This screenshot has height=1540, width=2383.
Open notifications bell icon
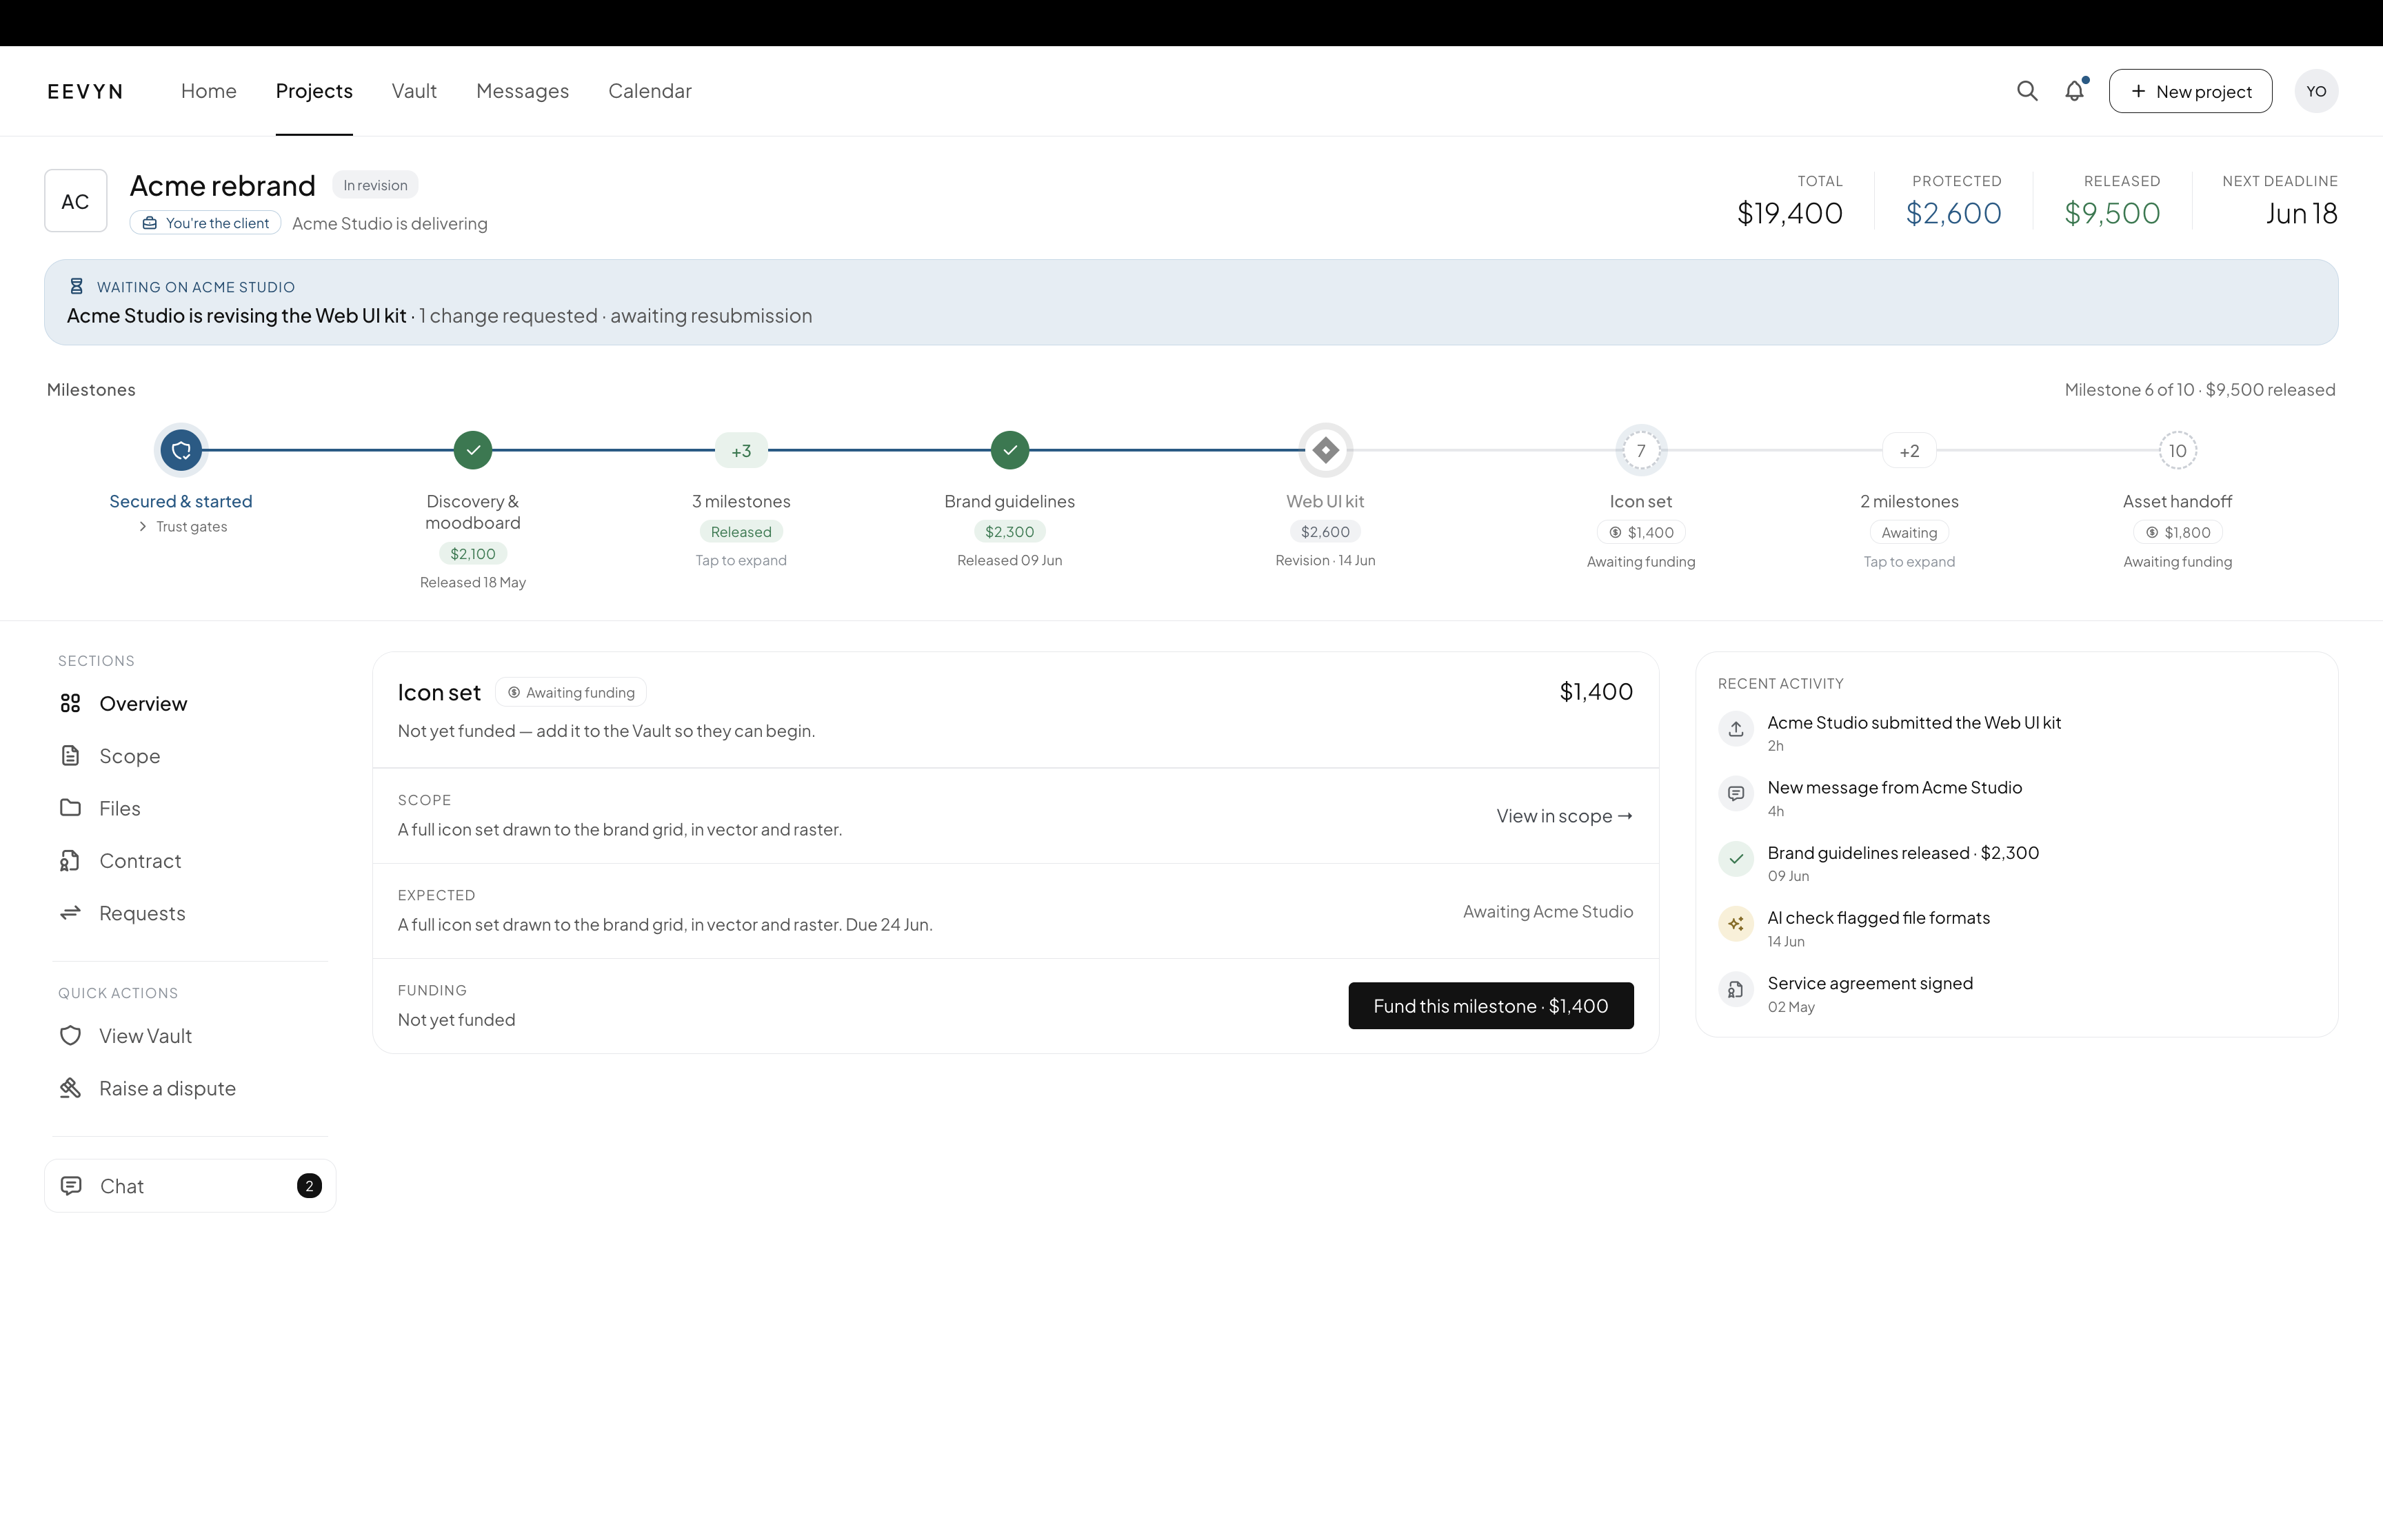[x=2075, y=91]
